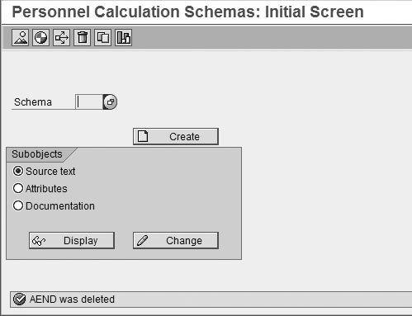412x316 pixels.
Task: Click the trash can delete icon
Action: (82, 37)
